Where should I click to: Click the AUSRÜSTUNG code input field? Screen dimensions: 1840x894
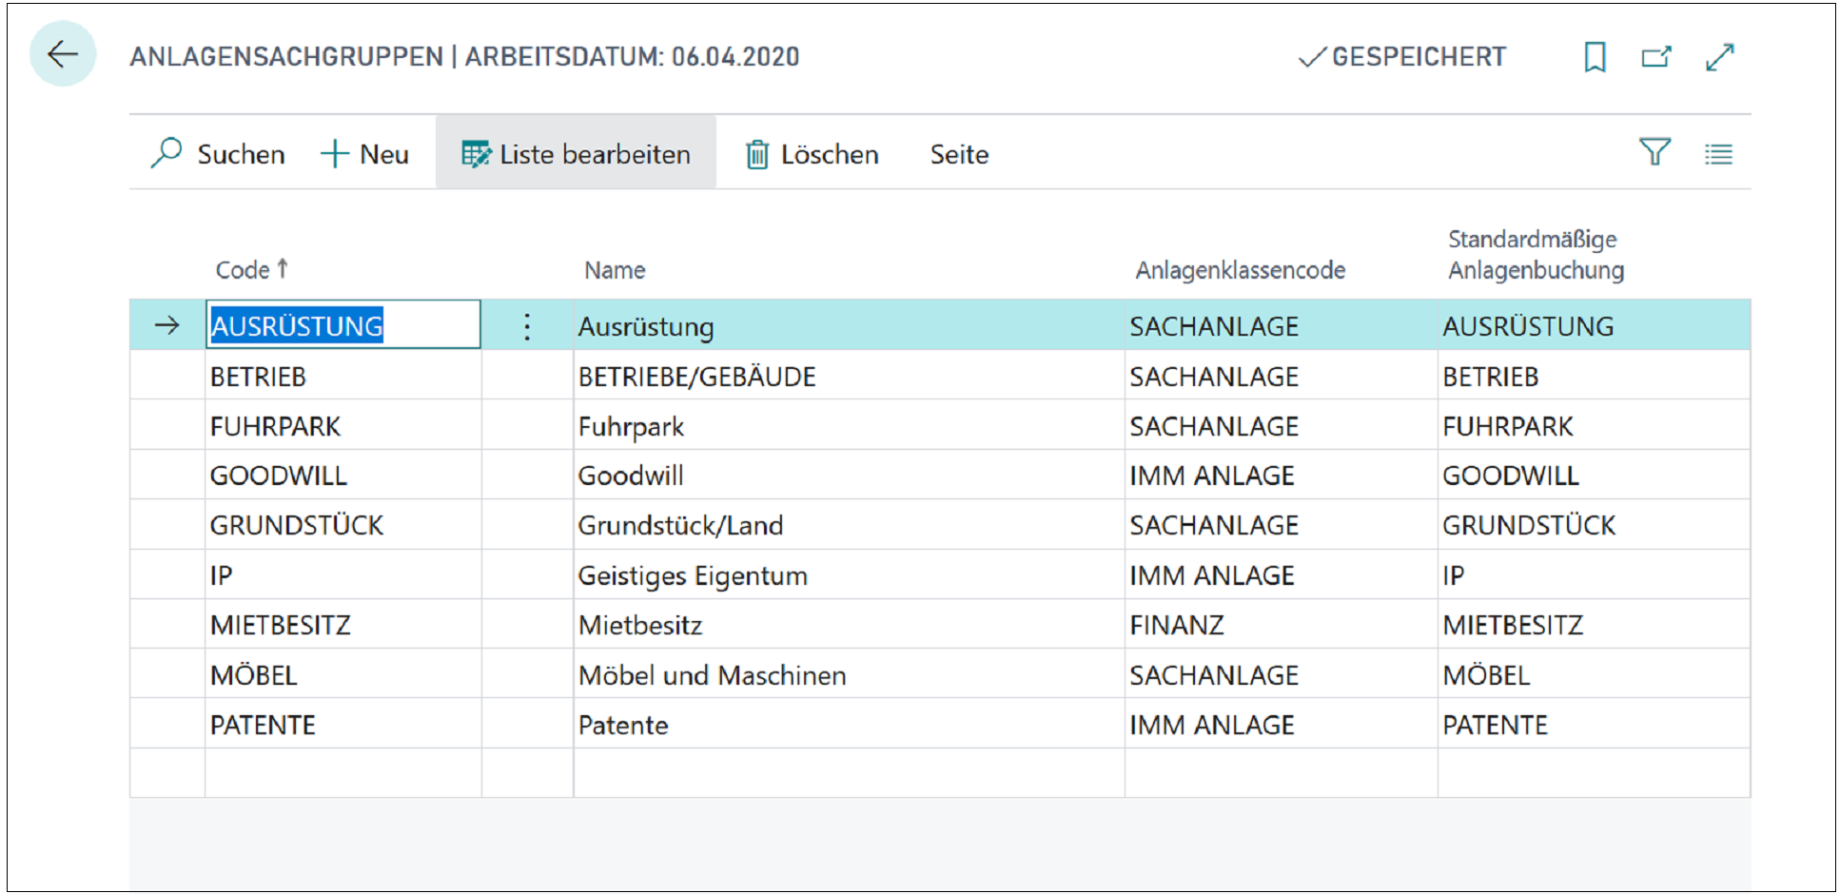(343, 325)
